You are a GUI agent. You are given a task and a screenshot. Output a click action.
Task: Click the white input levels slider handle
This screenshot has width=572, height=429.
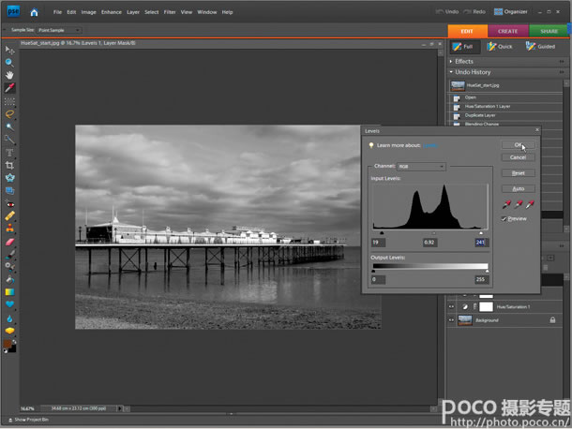(482, 231)
